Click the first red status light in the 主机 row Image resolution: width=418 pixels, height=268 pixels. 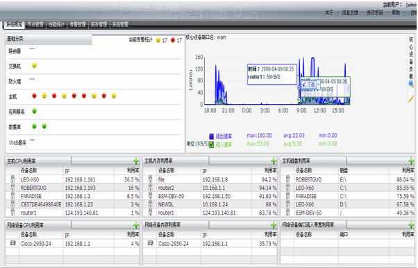34,96
